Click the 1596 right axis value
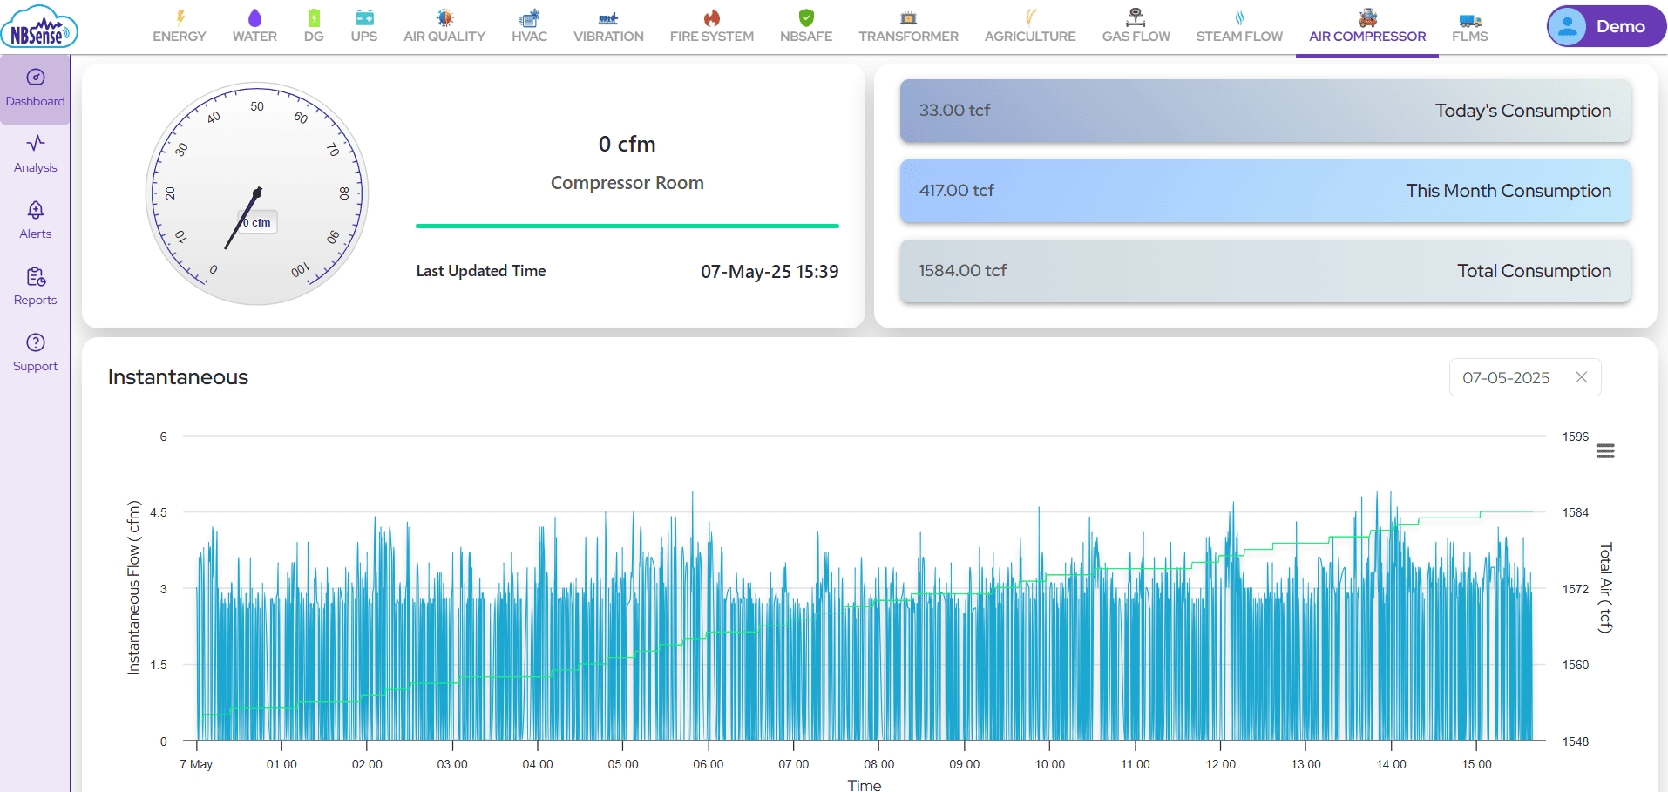Image resolution: width=1668 pixels, height=792 pixels. point(1575,437)
